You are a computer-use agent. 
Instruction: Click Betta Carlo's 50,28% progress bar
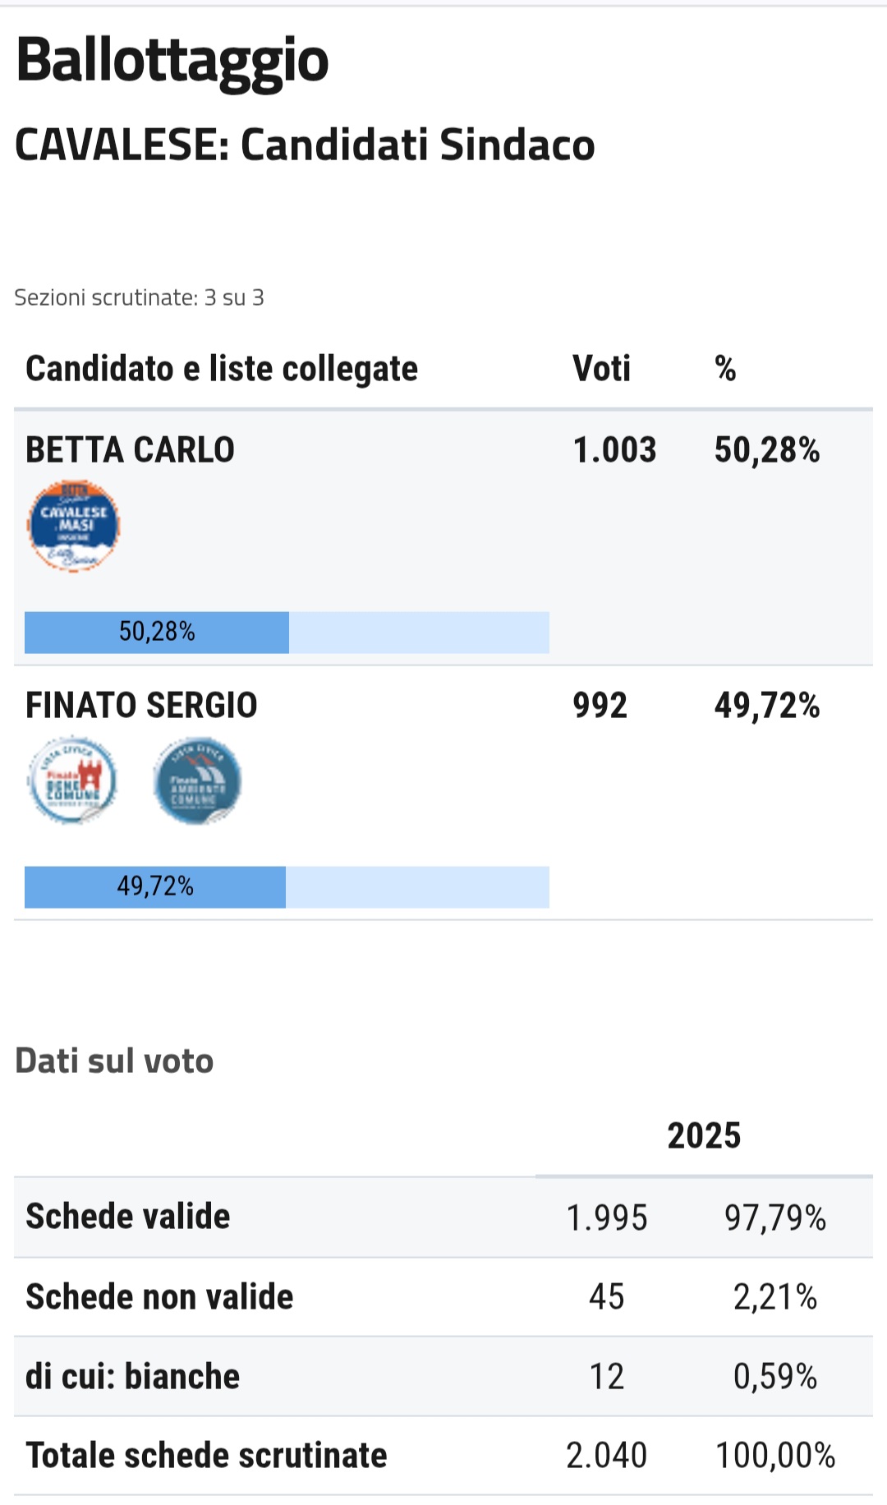[287, 633]
